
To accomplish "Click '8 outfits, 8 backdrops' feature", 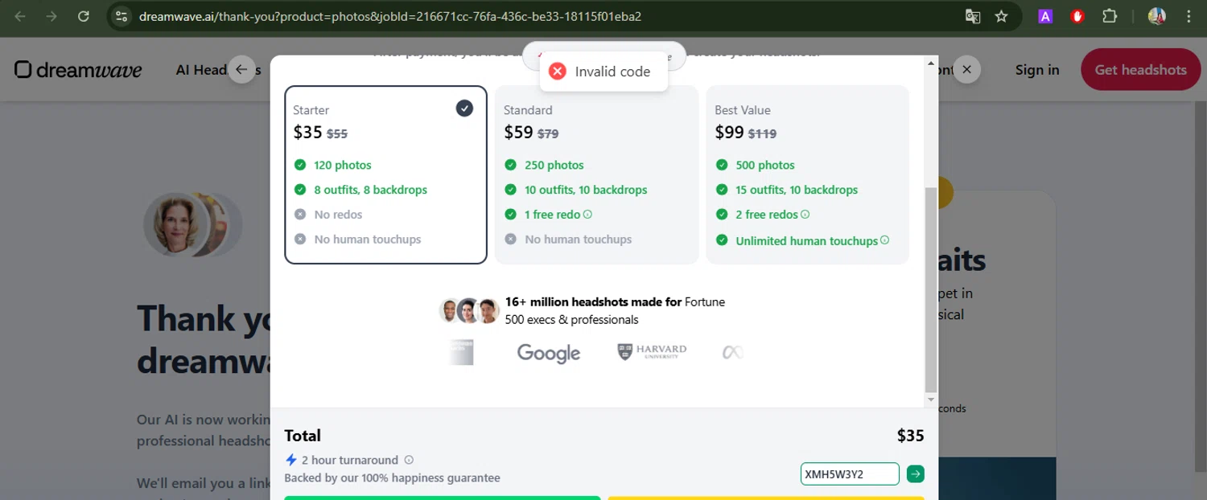I will (370, 190).
